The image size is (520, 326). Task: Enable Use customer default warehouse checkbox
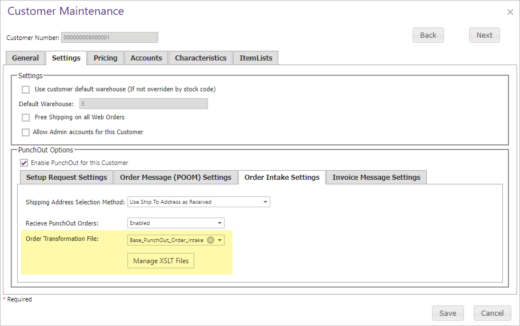[26, 90]
